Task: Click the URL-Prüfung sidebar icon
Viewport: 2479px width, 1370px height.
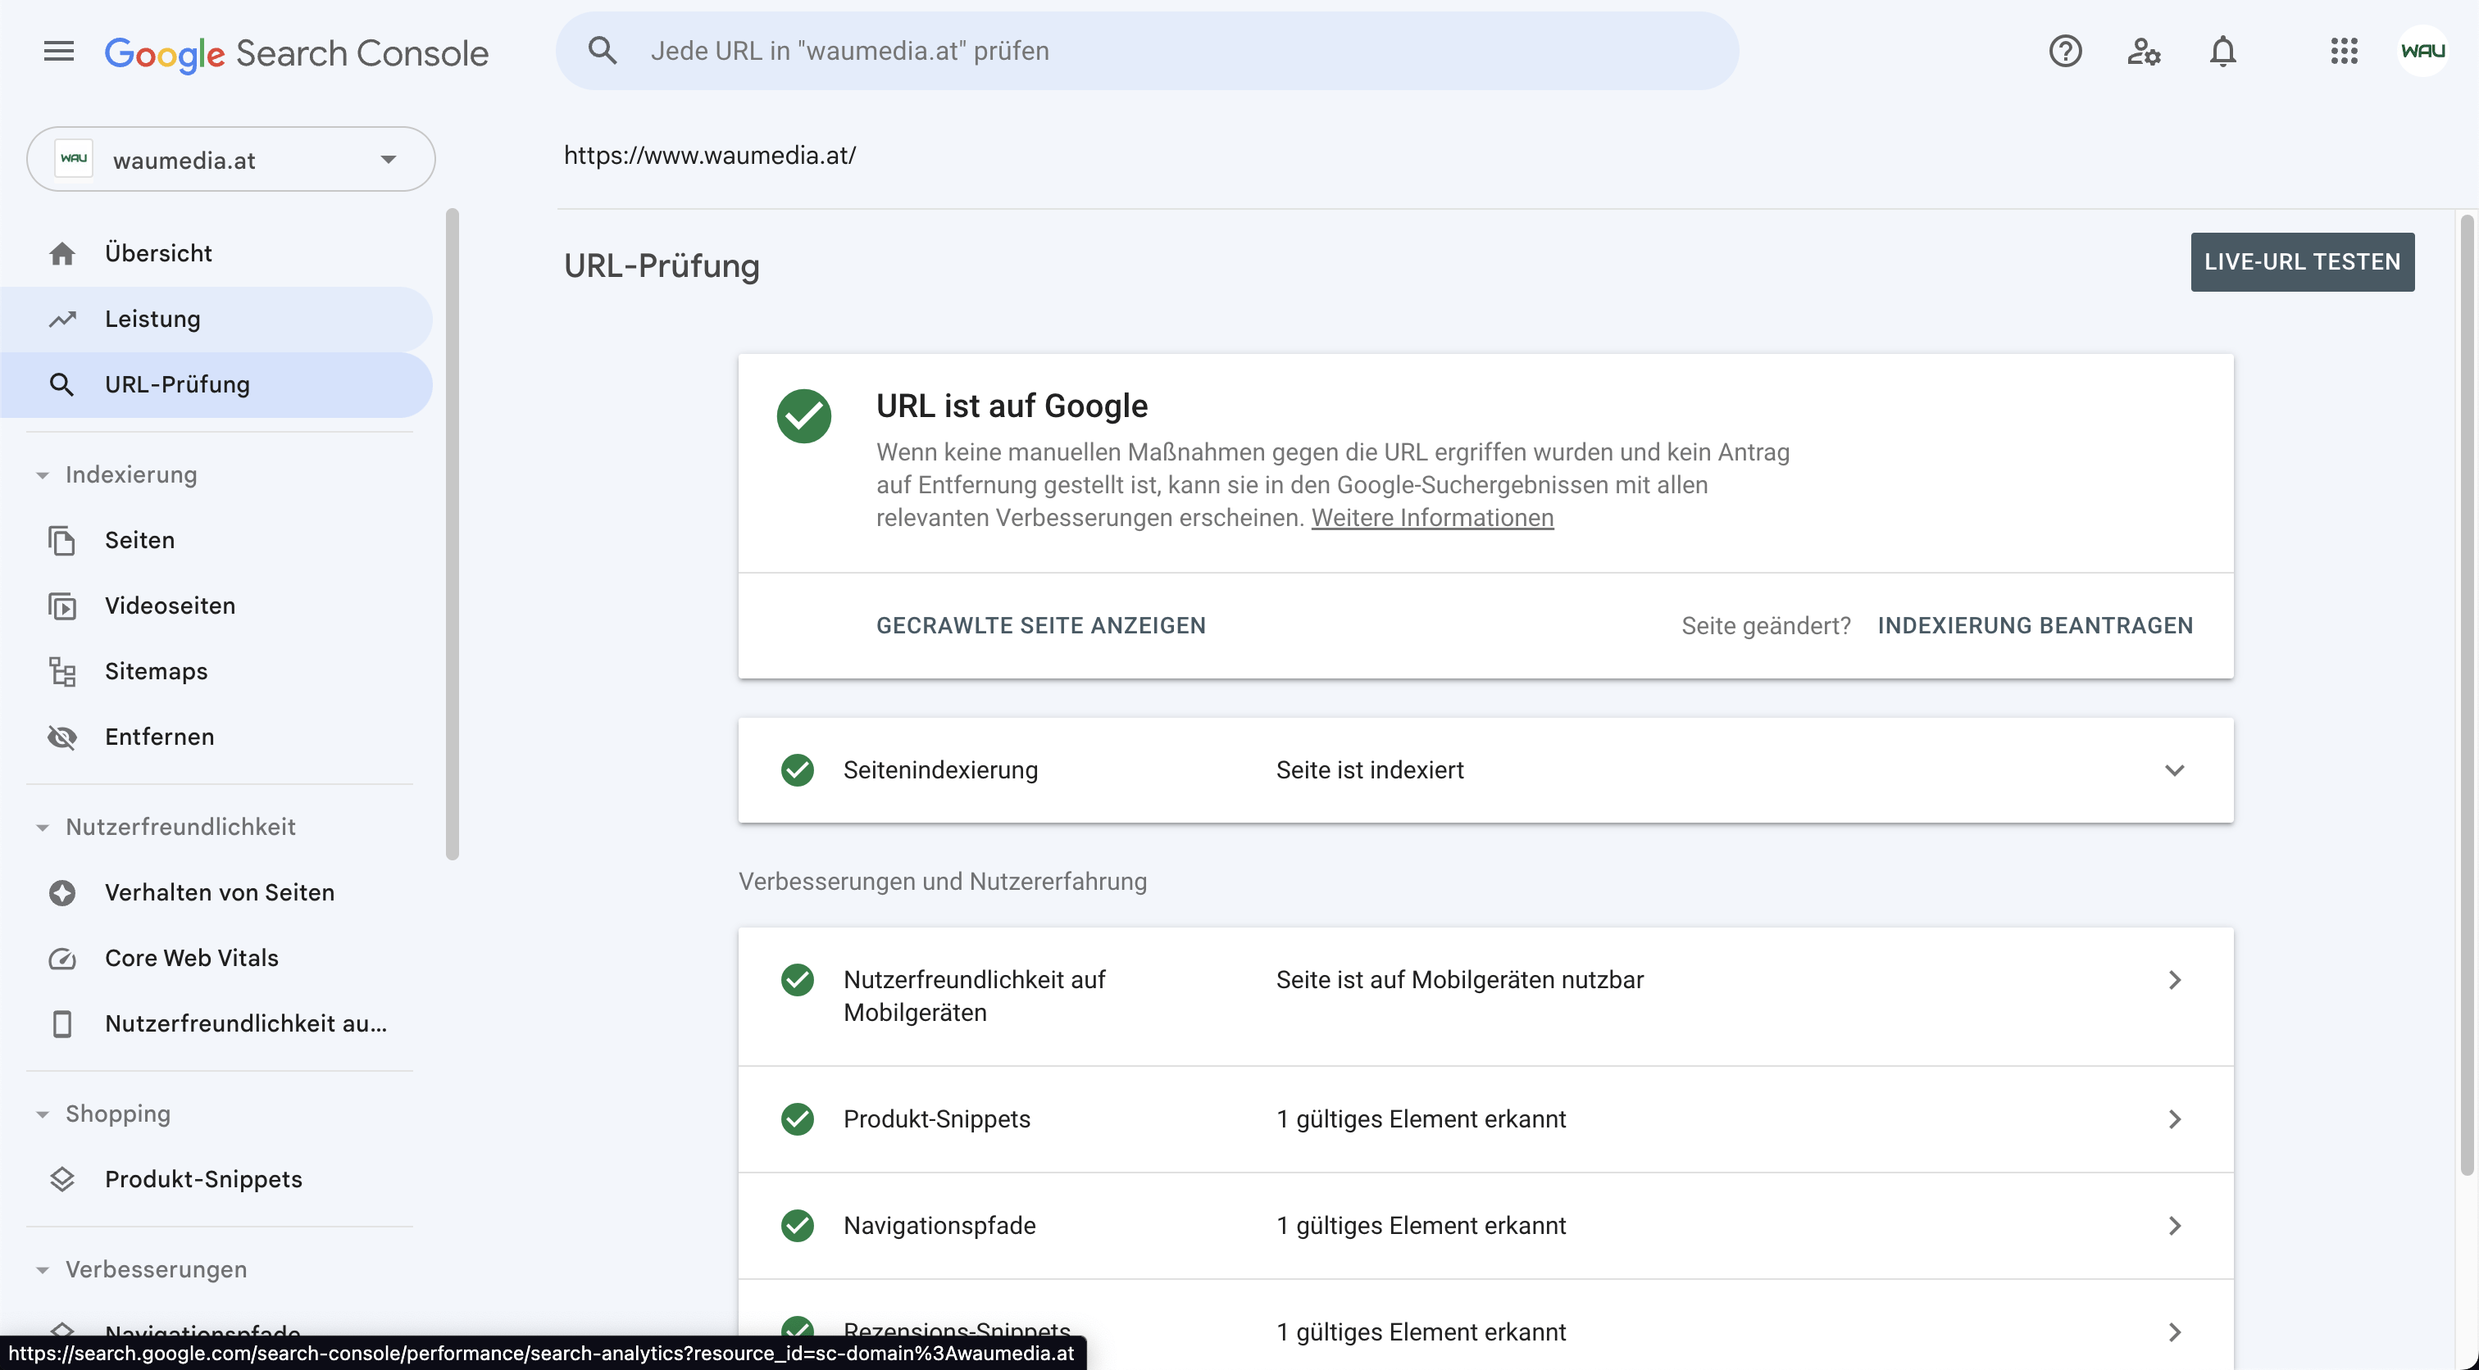Action: [x=59, y=384]
